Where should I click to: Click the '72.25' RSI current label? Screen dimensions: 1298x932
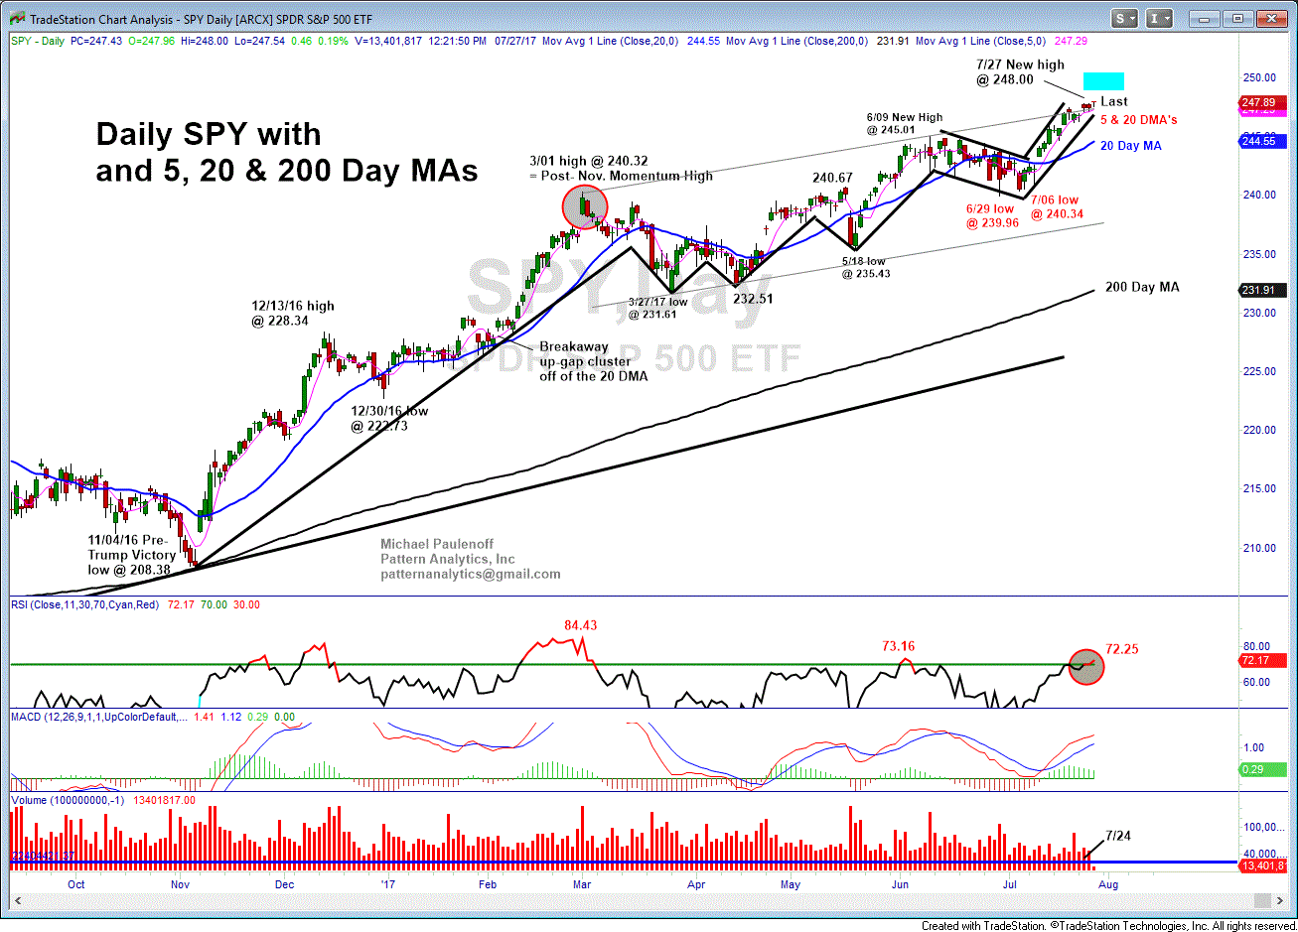click(1120, 649)
